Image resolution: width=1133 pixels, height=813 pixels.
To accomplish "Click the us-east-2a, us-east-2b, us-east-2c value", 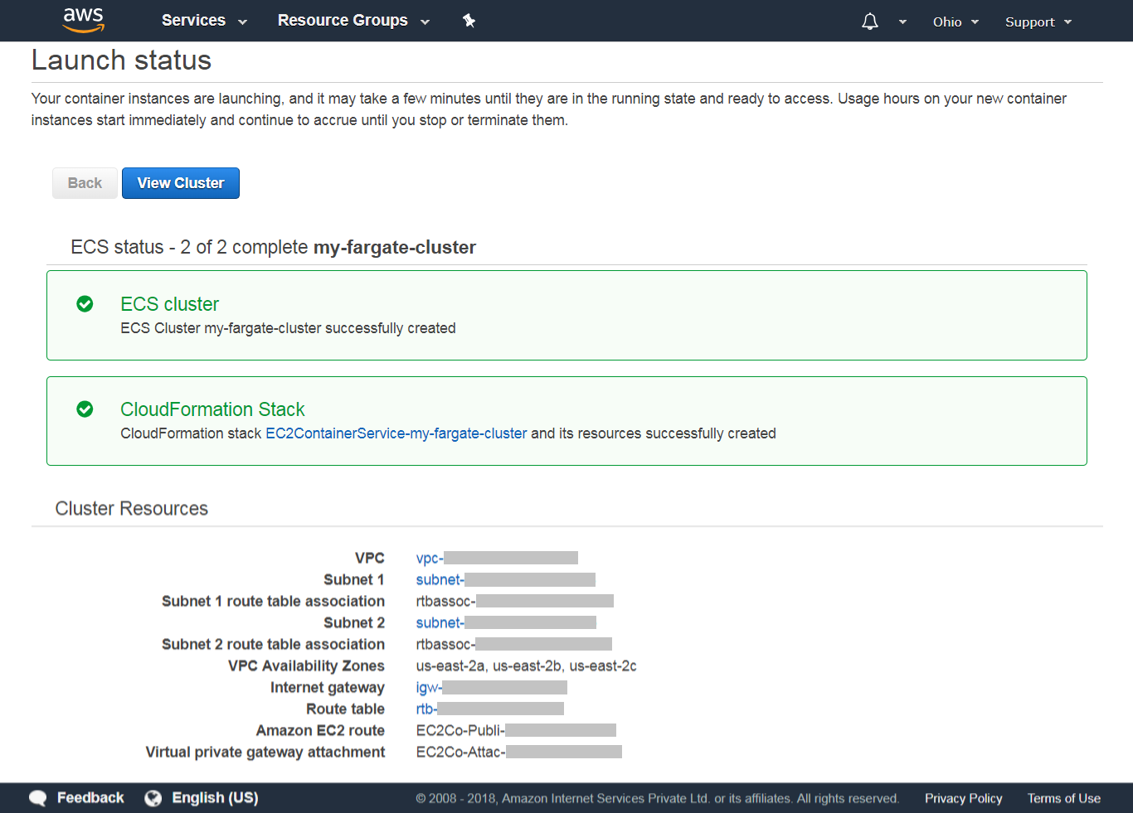I will [527, 666].
